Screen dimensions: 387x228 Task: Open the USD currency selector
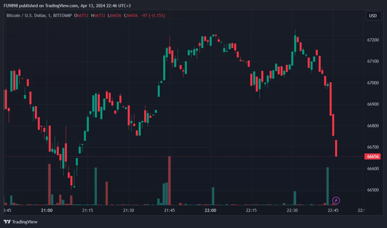pyautogui.click(x=373, y=16)
